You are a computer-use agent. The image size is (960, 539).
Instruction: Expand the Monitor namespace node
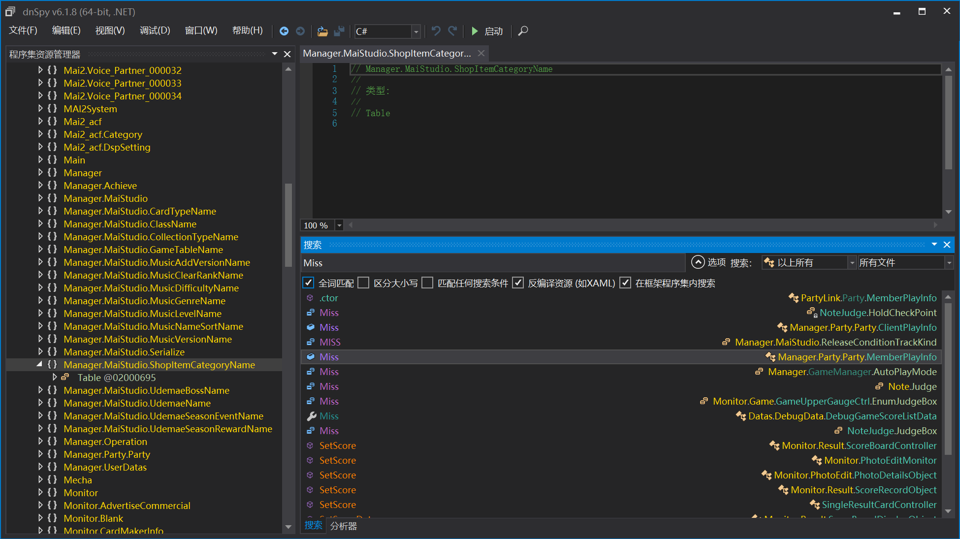coord(40,493)
